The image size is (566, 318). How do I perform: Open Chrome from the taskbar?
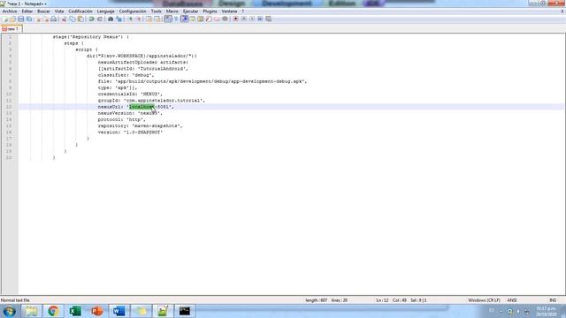click(53, 311)
